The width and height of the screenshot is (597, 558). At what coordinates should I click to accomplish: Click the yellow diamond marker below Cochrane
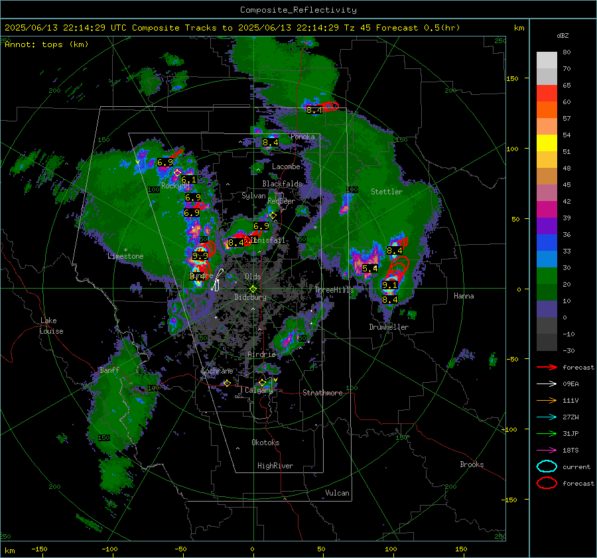[x=228, y=383]
